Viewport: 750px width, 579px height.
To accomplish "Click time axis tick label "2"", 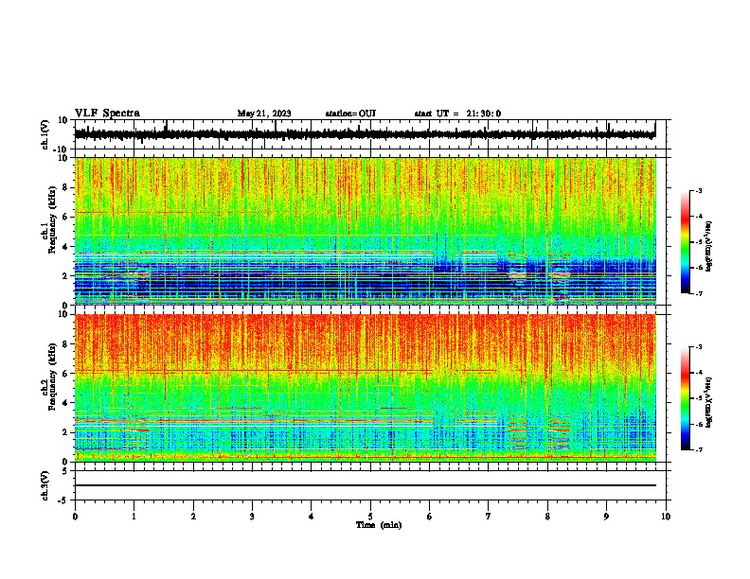I will (193, 517).
